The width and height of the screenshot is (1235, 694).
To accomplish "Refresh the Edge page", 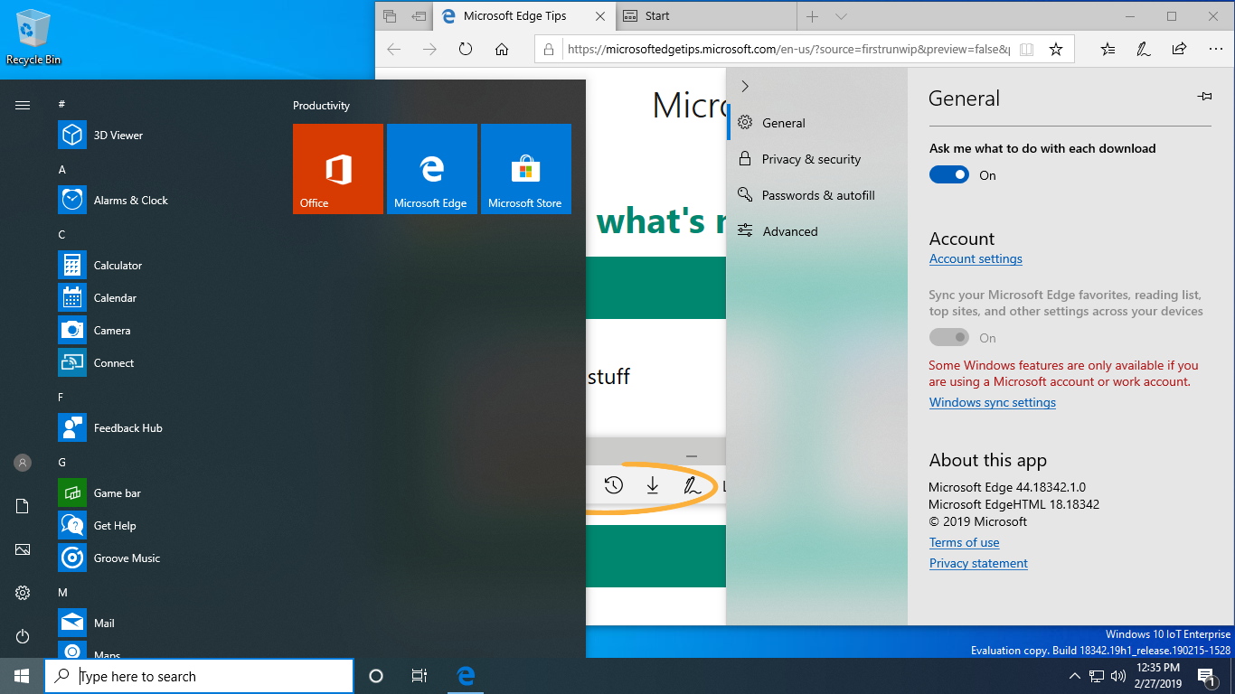I will click(466, 50).
